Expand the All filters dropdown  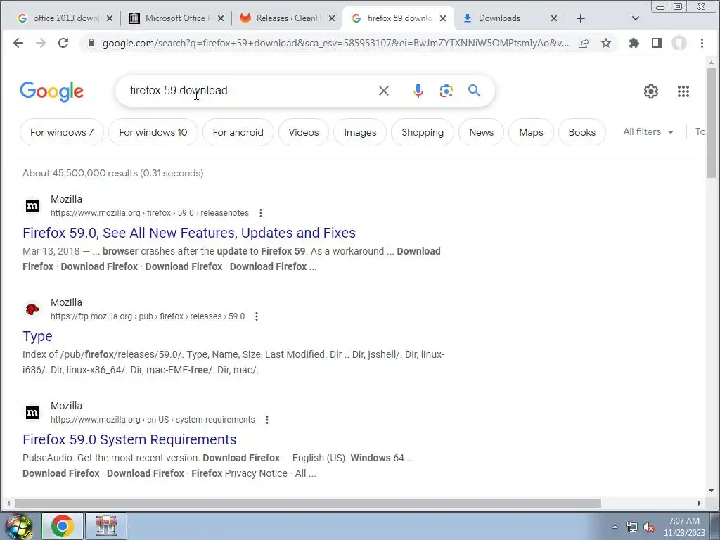coord(648,132)
